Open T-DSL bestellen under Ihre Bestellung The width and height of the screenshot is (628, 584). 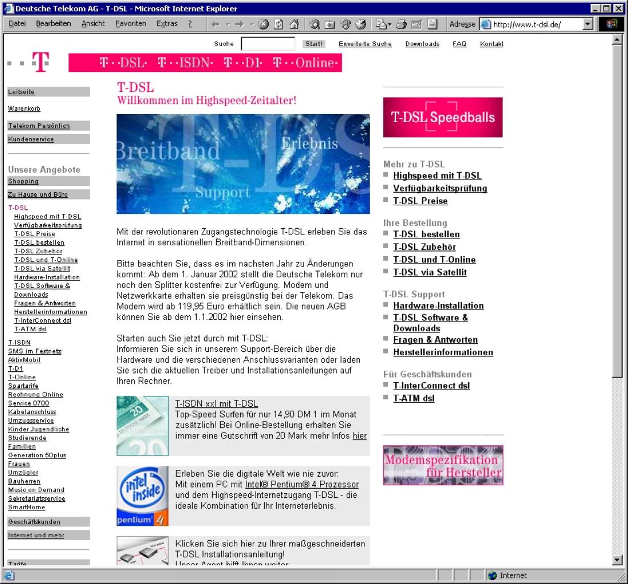(x=426, y=234)
